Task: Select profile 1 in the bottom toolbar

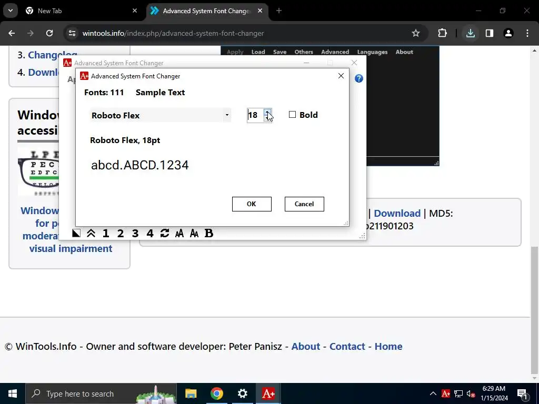Action: (106, 233)
